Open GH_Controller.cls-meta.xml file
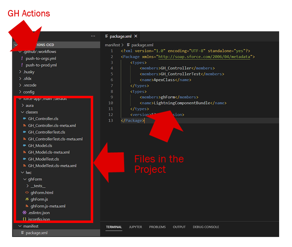This screenshot has width=292, height=247. (52, 126)
